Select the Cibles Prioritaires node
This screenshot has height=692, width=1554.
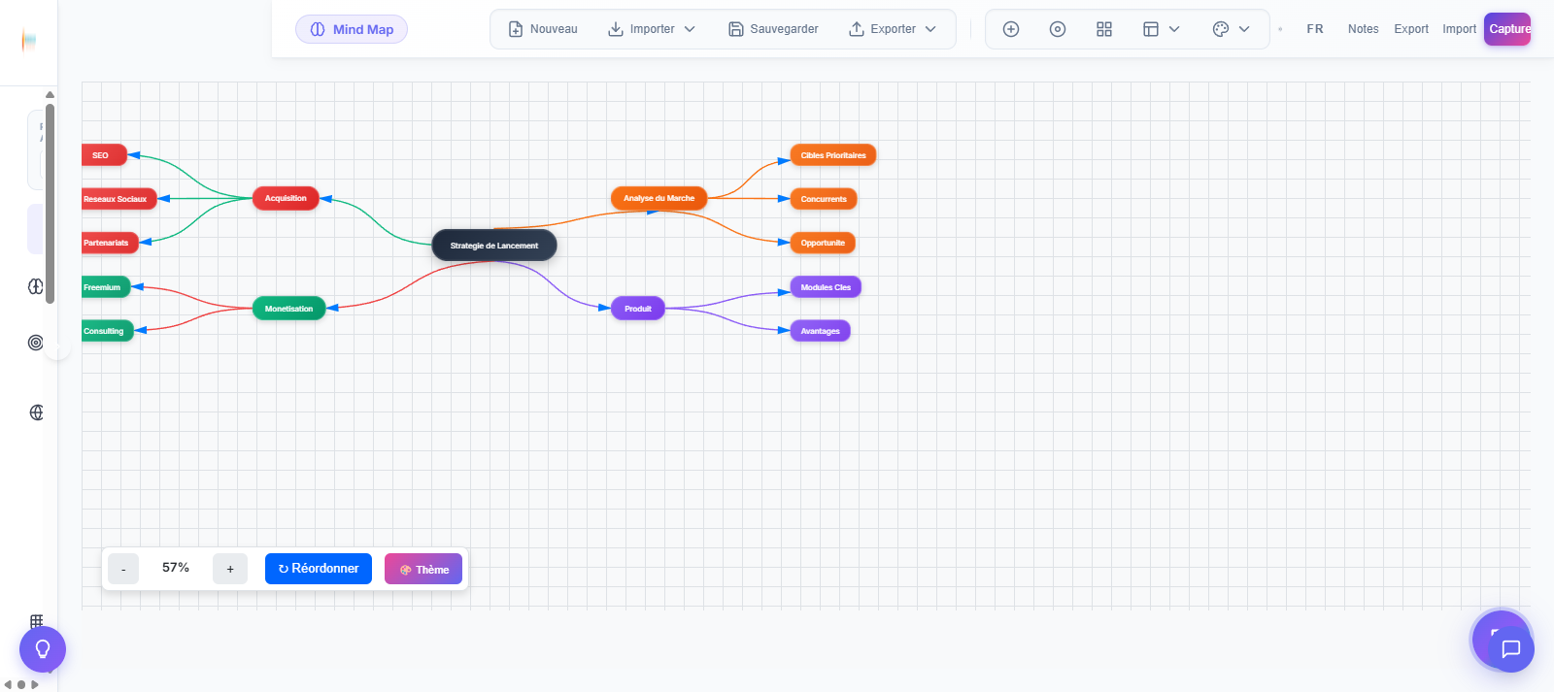(833, 155)
